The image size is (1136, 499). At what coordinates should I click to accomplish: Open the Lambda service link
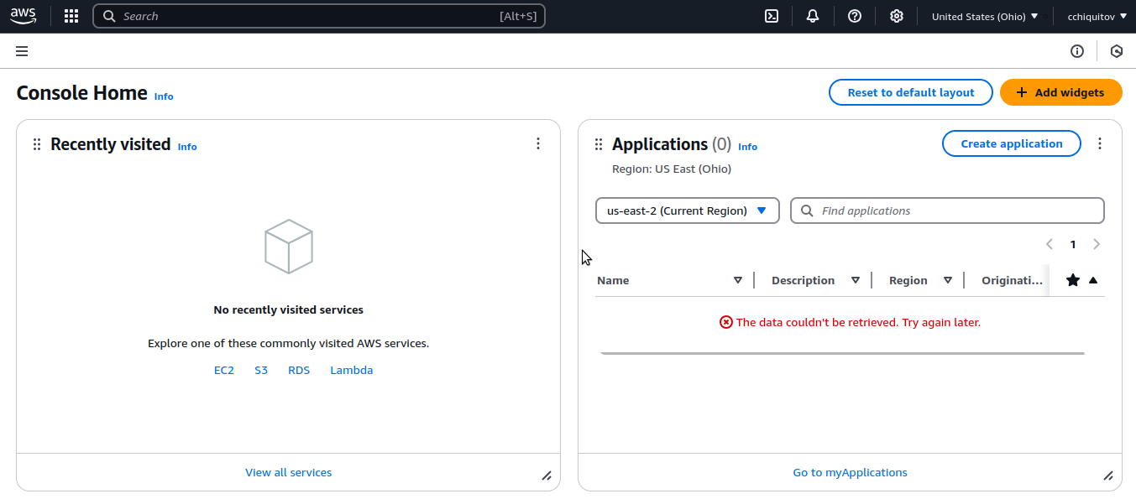tap(352, 370)
